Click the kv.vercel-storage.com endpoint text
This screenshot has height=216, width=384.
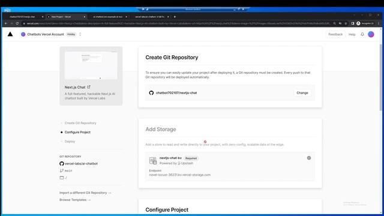180,175
